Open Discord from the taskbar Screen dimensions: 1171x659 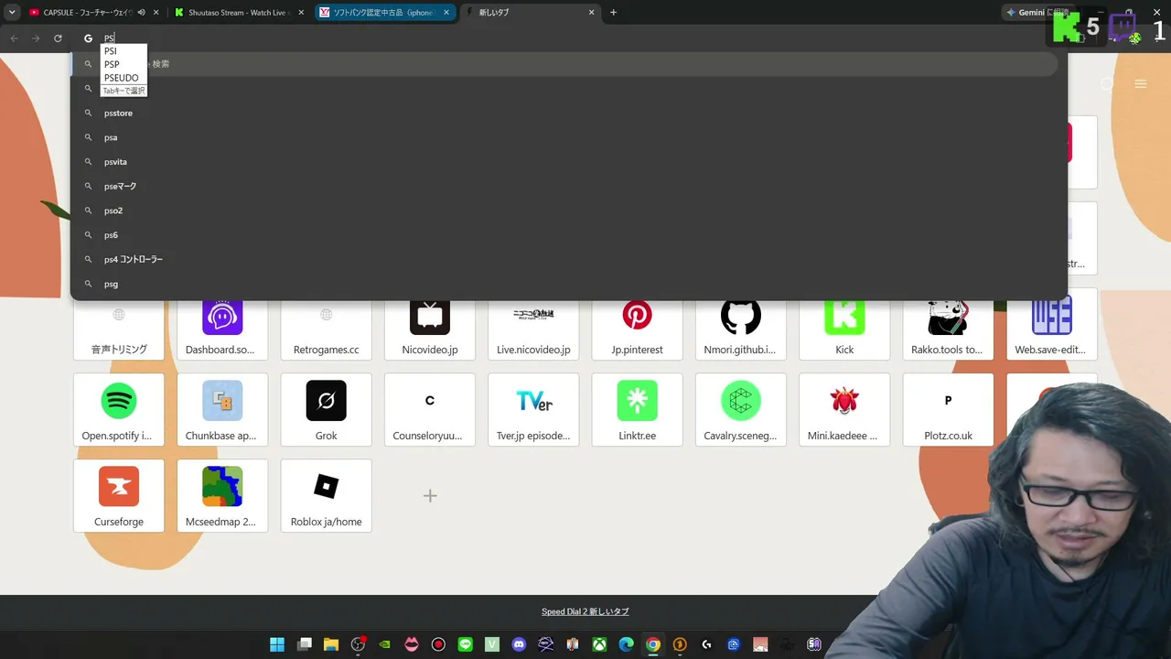[519, 644]
